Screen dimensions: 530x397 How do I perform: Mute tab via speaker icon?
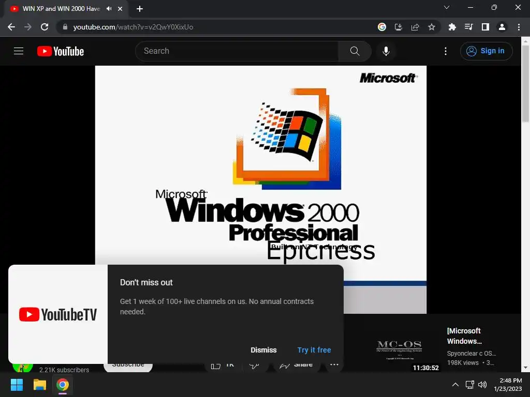point(109,9)
